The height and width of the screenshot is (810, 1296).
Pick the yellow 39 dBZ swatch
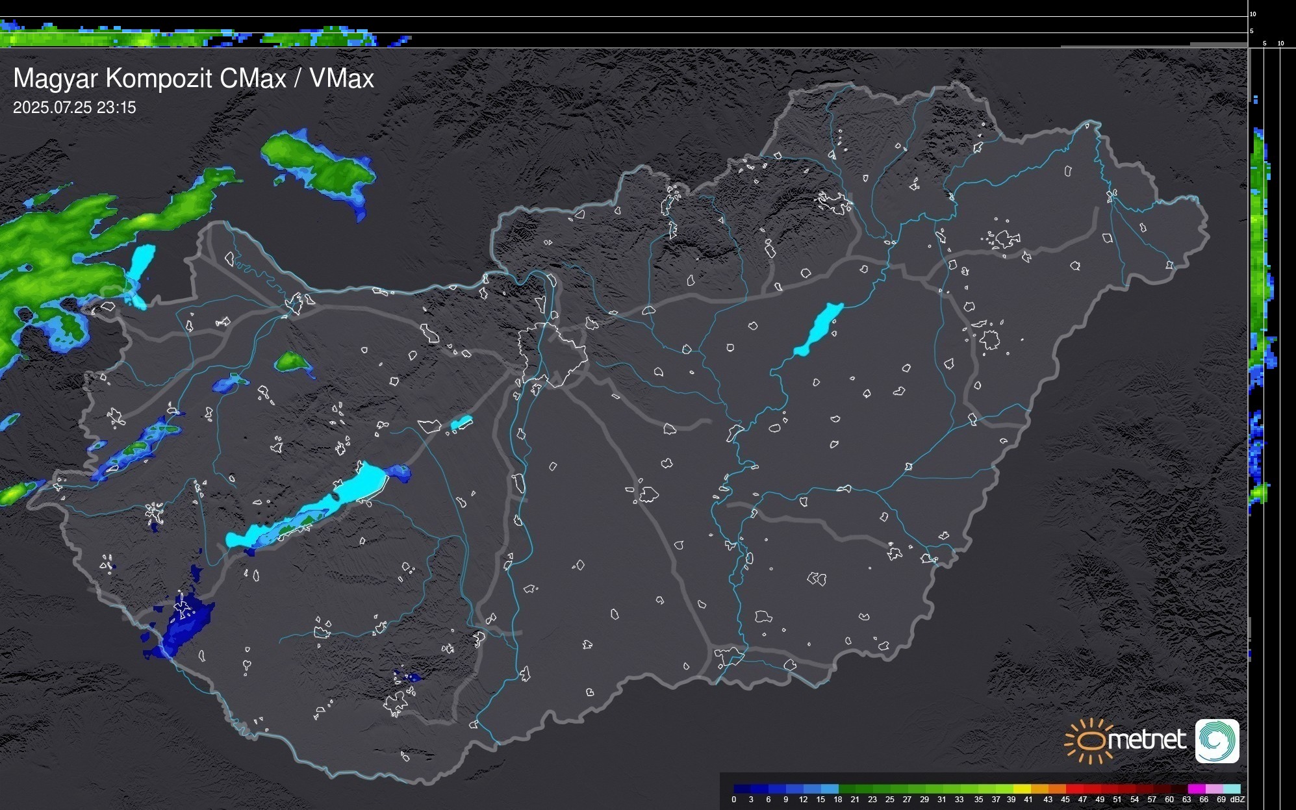click(1021, 789)
